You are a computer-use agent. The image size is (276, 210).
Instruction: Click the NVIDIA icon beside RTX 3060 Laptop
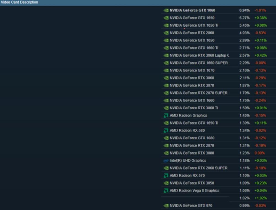point(166,56)
